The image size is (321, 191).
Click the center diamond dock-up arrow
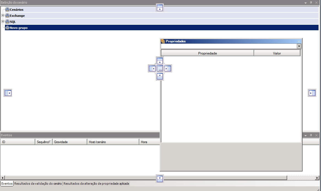tap(160, 61)
